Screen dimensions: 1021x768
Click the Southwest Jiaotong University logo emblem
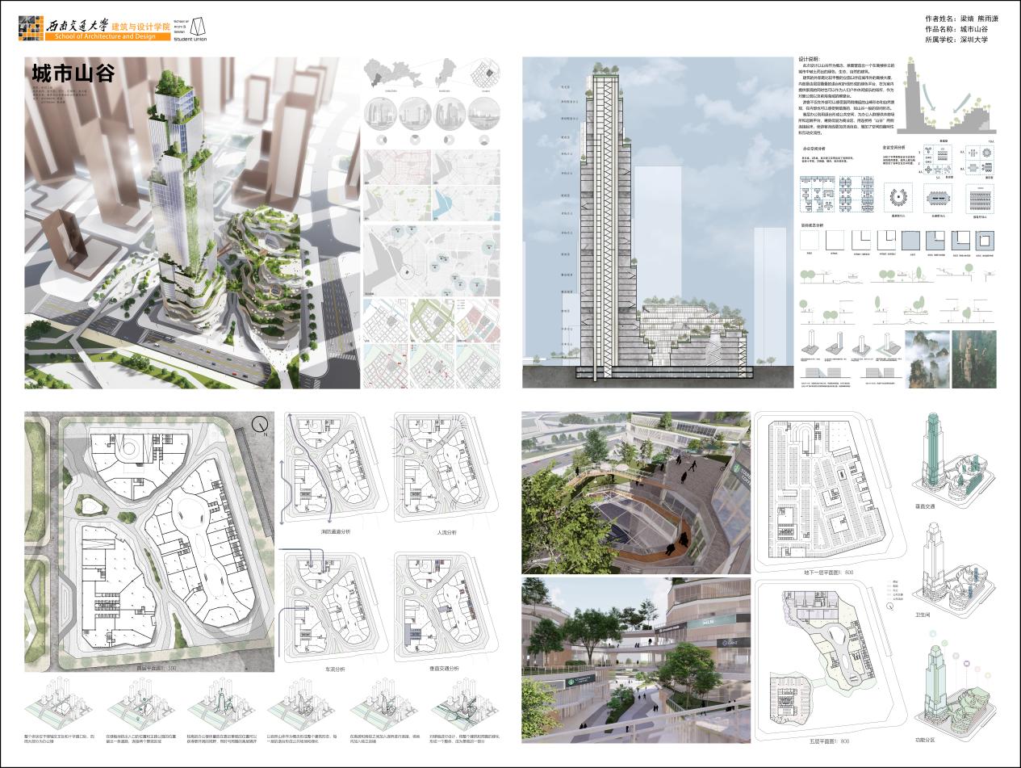click(x=33, y=29)
